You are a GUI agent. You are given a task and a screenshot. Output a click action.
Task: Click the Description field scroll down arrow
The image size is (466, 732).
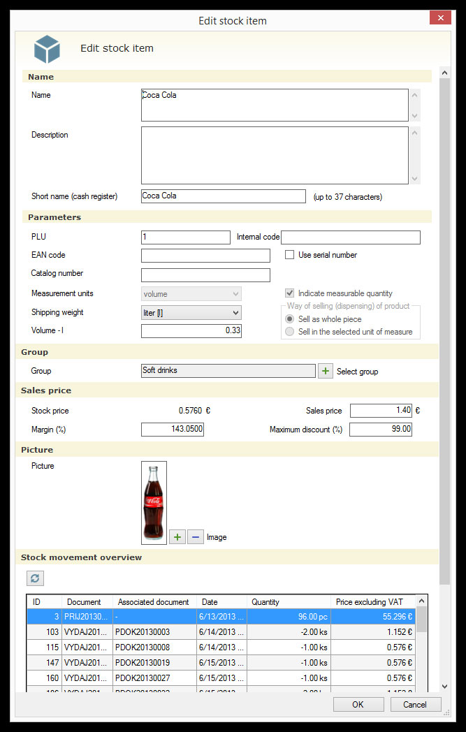414,178
